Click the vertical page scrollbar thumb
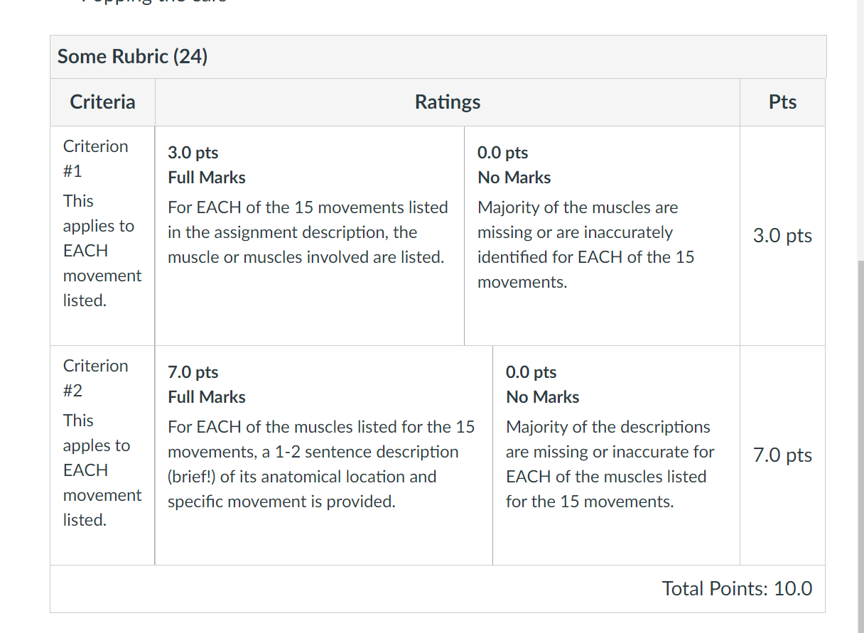This screenshot has height=633, width=864. (860, 446)
